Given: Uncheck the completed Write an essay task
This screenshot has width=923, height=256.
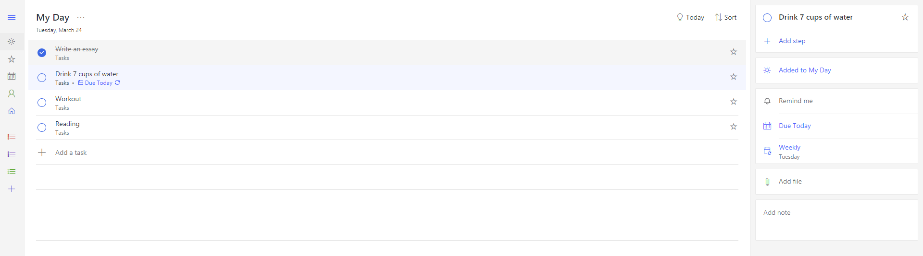Looking at the screenshot, I should point(42,53).
